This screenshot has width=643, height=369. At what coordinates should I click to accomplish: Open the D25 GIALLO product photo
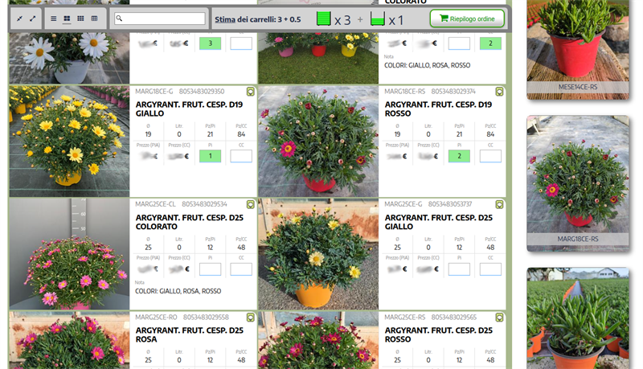[318, 254]
